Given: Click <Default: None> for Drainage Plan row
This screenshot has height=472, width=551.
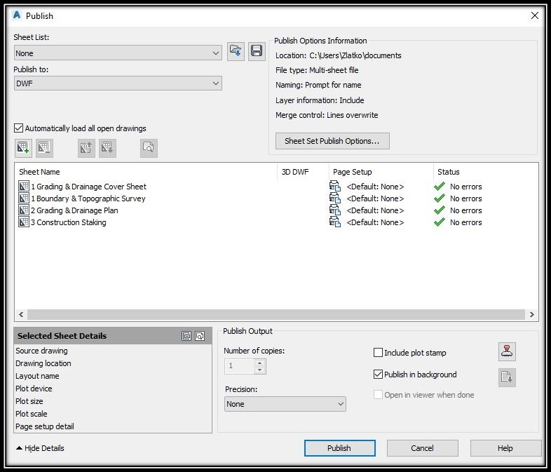Looking at the screenshot, I should (x=375, y=210).
